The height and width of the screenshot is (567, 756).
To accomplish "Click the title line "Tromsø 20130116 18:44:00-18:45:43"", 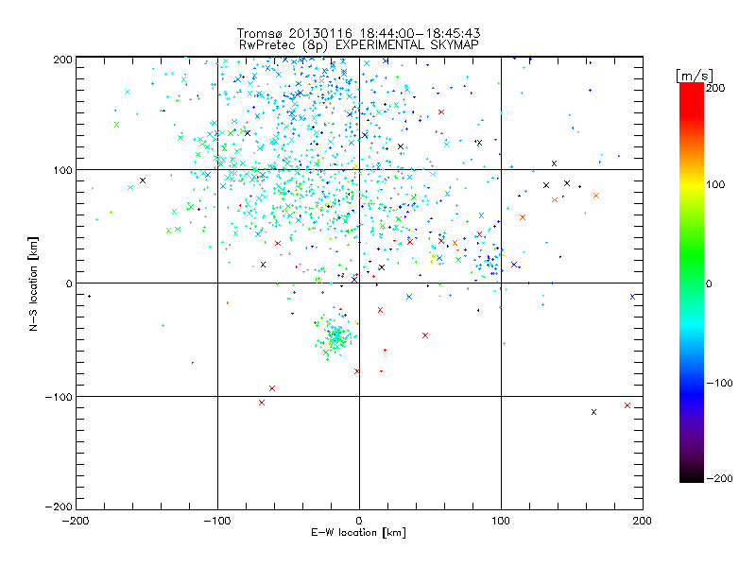I will tap(358, 33).
